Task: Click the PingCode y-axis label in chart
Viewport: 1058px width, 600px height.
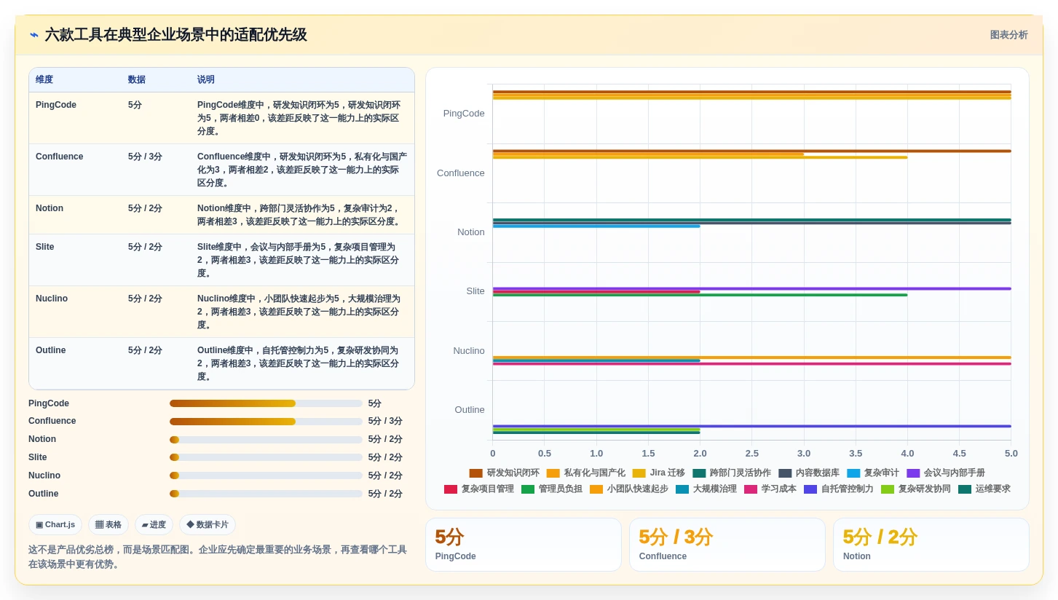Action: [464, 114]
